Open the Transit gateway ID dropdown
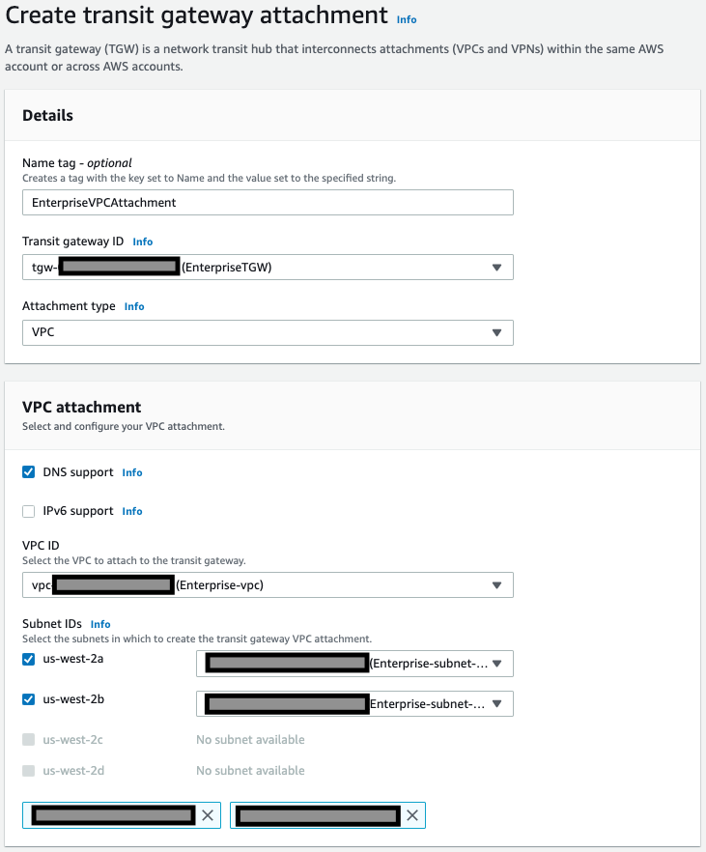 496,267
